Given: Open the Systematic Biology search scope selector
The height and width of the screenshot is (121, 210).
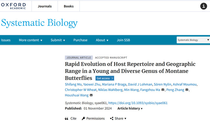Looking at the screenshot, I should coord(193,40).
